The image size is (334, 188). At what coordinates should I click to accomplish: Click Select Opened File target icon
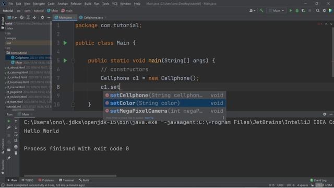click(x=22, y=17)
